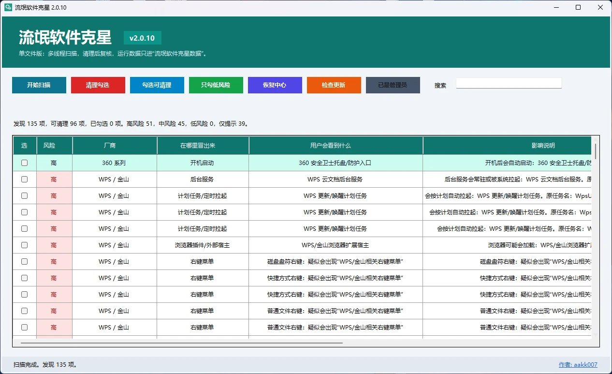
Task: Sort by 风险 column header
Action: click(x=55, y=146)
